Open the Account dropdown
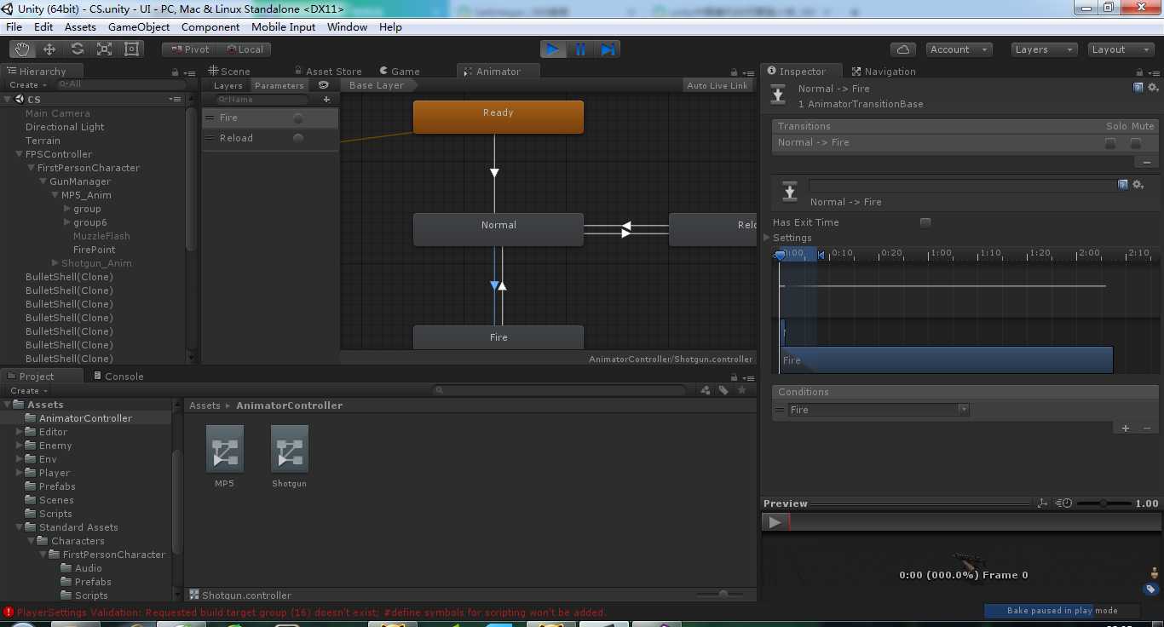The height and width of the screenshot is (627, 1164). pyautogui.click(x=959, y=49)
